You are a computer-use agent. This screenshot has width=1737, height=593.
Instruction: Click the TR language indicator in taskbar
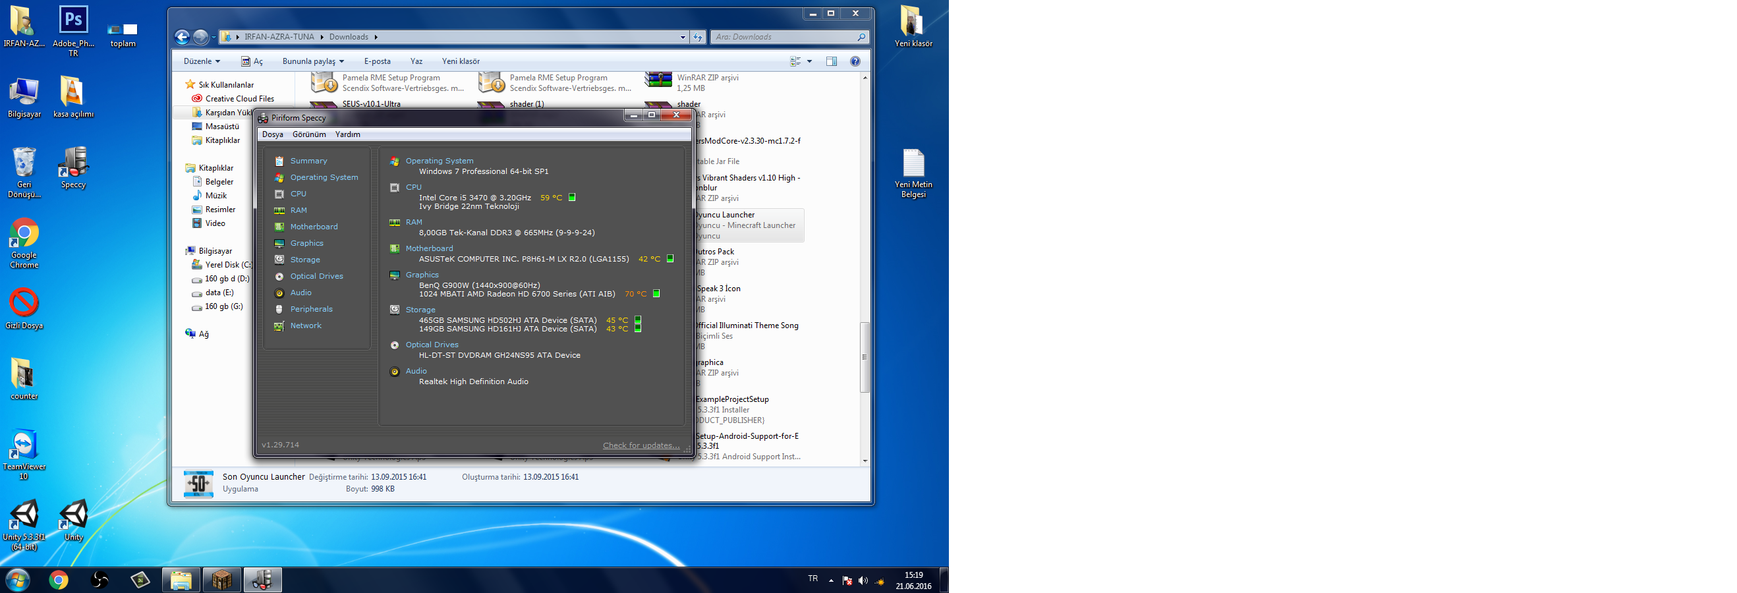point(812,579)
